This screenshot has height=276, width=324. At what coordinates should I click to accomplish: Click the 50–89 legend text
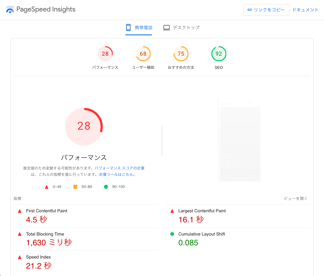tap(87, 187)
